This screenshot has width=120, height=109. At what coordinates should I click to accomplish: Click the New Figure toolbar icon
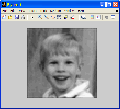[4, 17]
